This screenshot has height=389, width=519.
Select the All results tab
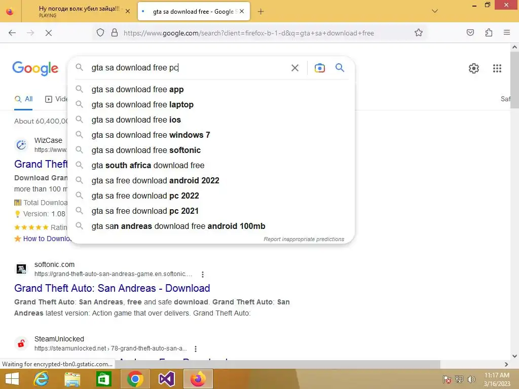(23, 99)
